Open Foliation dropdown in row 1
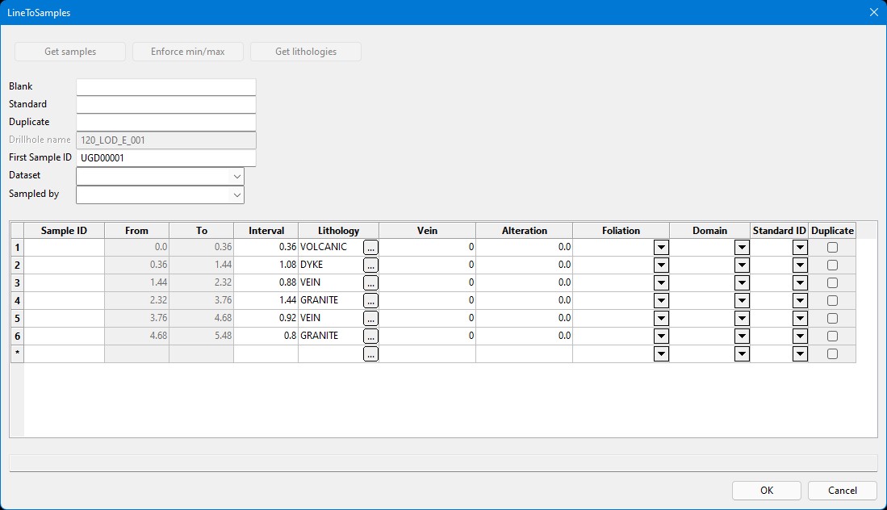 (x=661, y=248)
